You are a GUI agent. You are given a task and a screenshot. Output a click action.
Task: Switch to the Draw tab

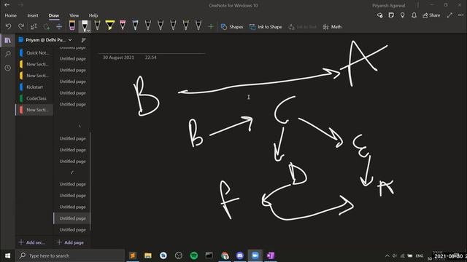click(54, 15)
